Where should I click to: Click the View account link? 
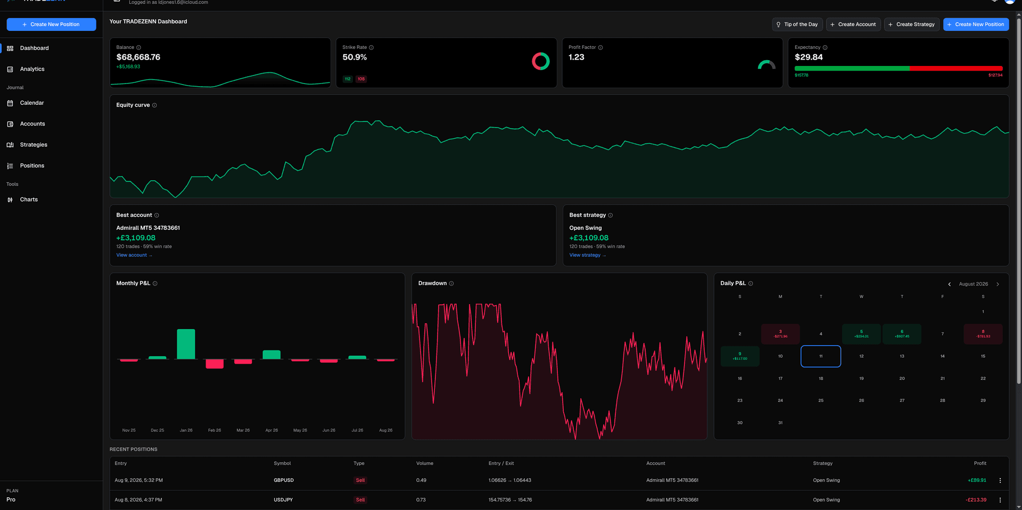click(x=134, y=255)
